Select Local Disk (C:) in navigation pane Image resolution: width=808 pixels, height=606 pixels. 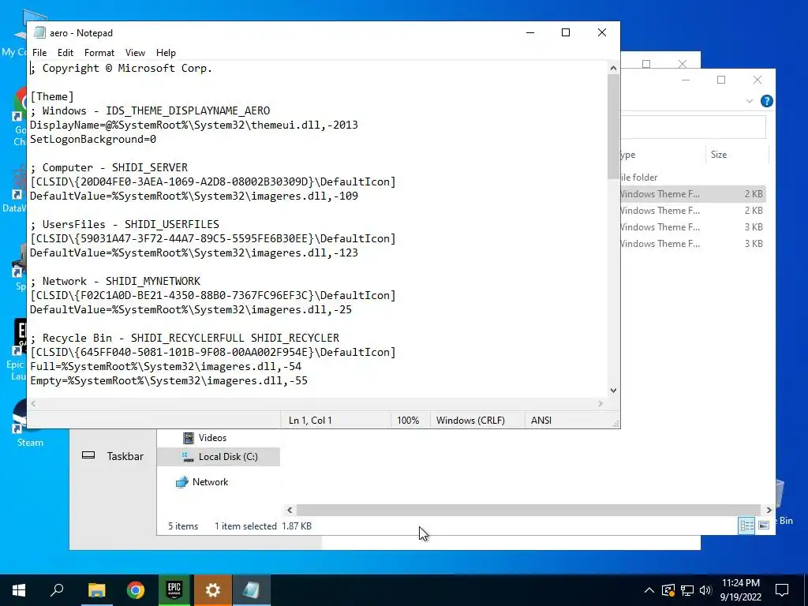[x=228, y=457]
